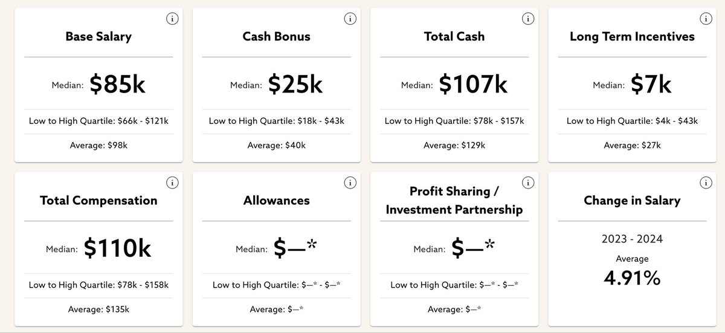725x333 pixels.
Task: Click the 2023 - 2024 period label
Action: (632, 239)
